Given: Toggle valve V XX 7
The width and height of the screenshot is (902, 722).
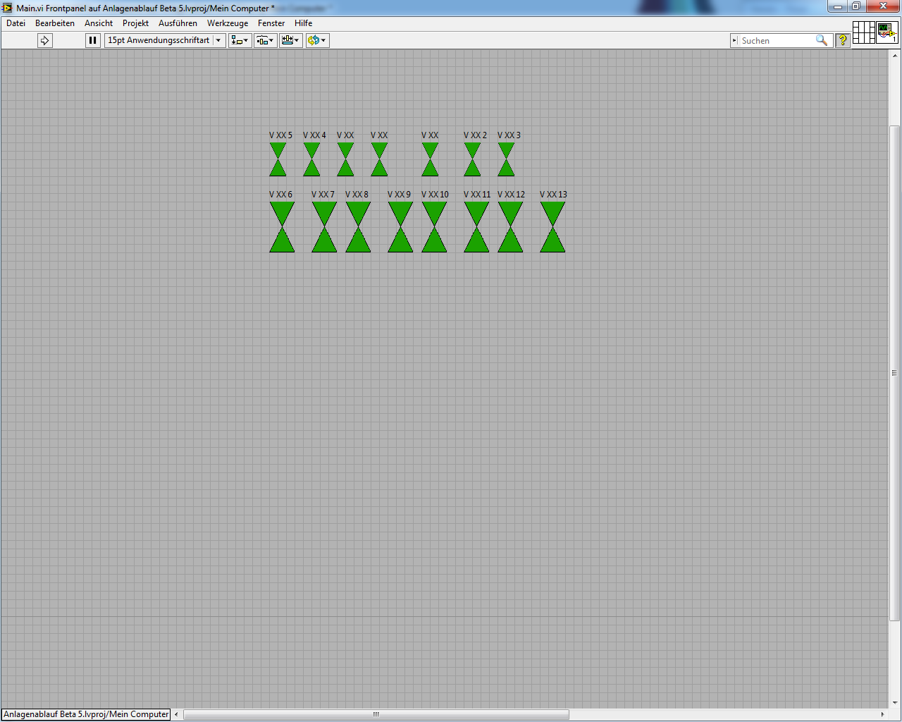Looking at the screenshot, I should pos(324,227).
